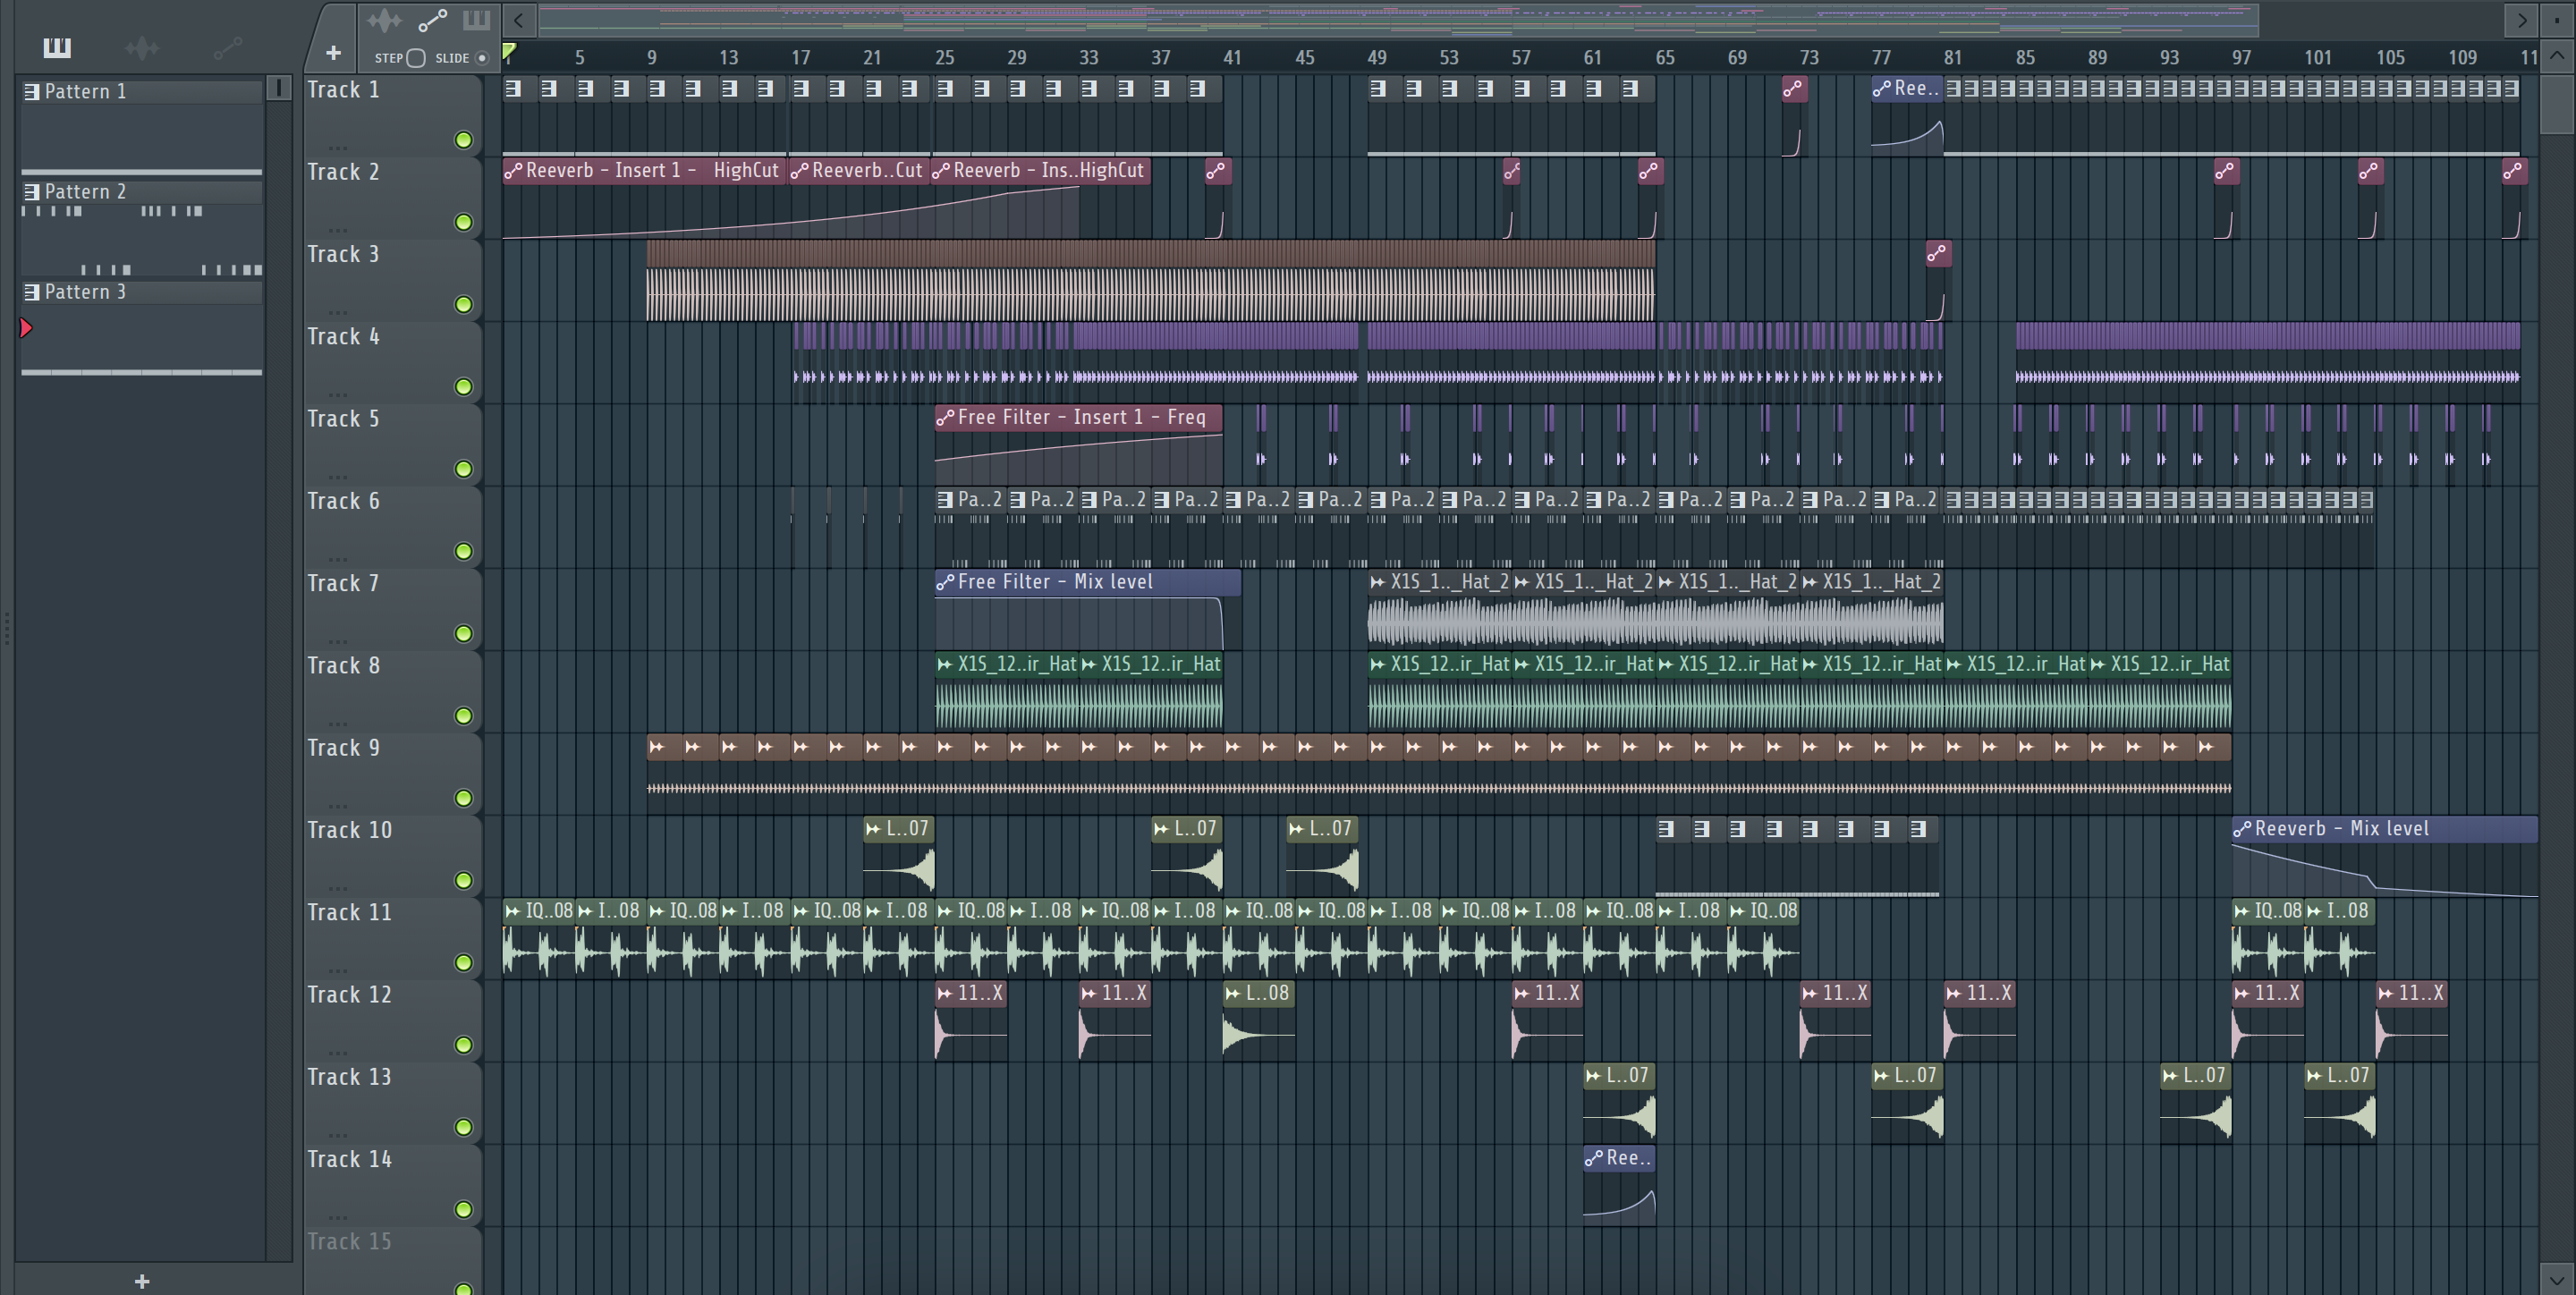Screen dimensions: 2576x1295
Task: Select the Track 1 header
Action: tap(392, 115)
